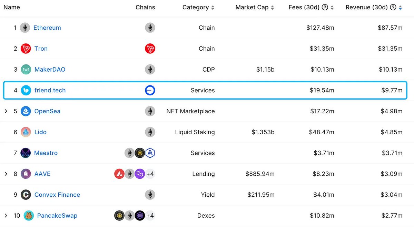Sort table by Category column arrows

[x=213, y=8]
